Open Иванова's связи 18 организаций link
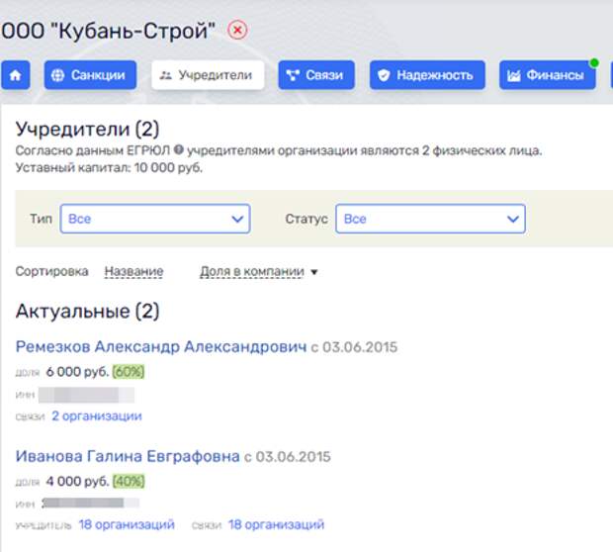The height and width of the screenshot is (552, 613). [x=277, y=524]
